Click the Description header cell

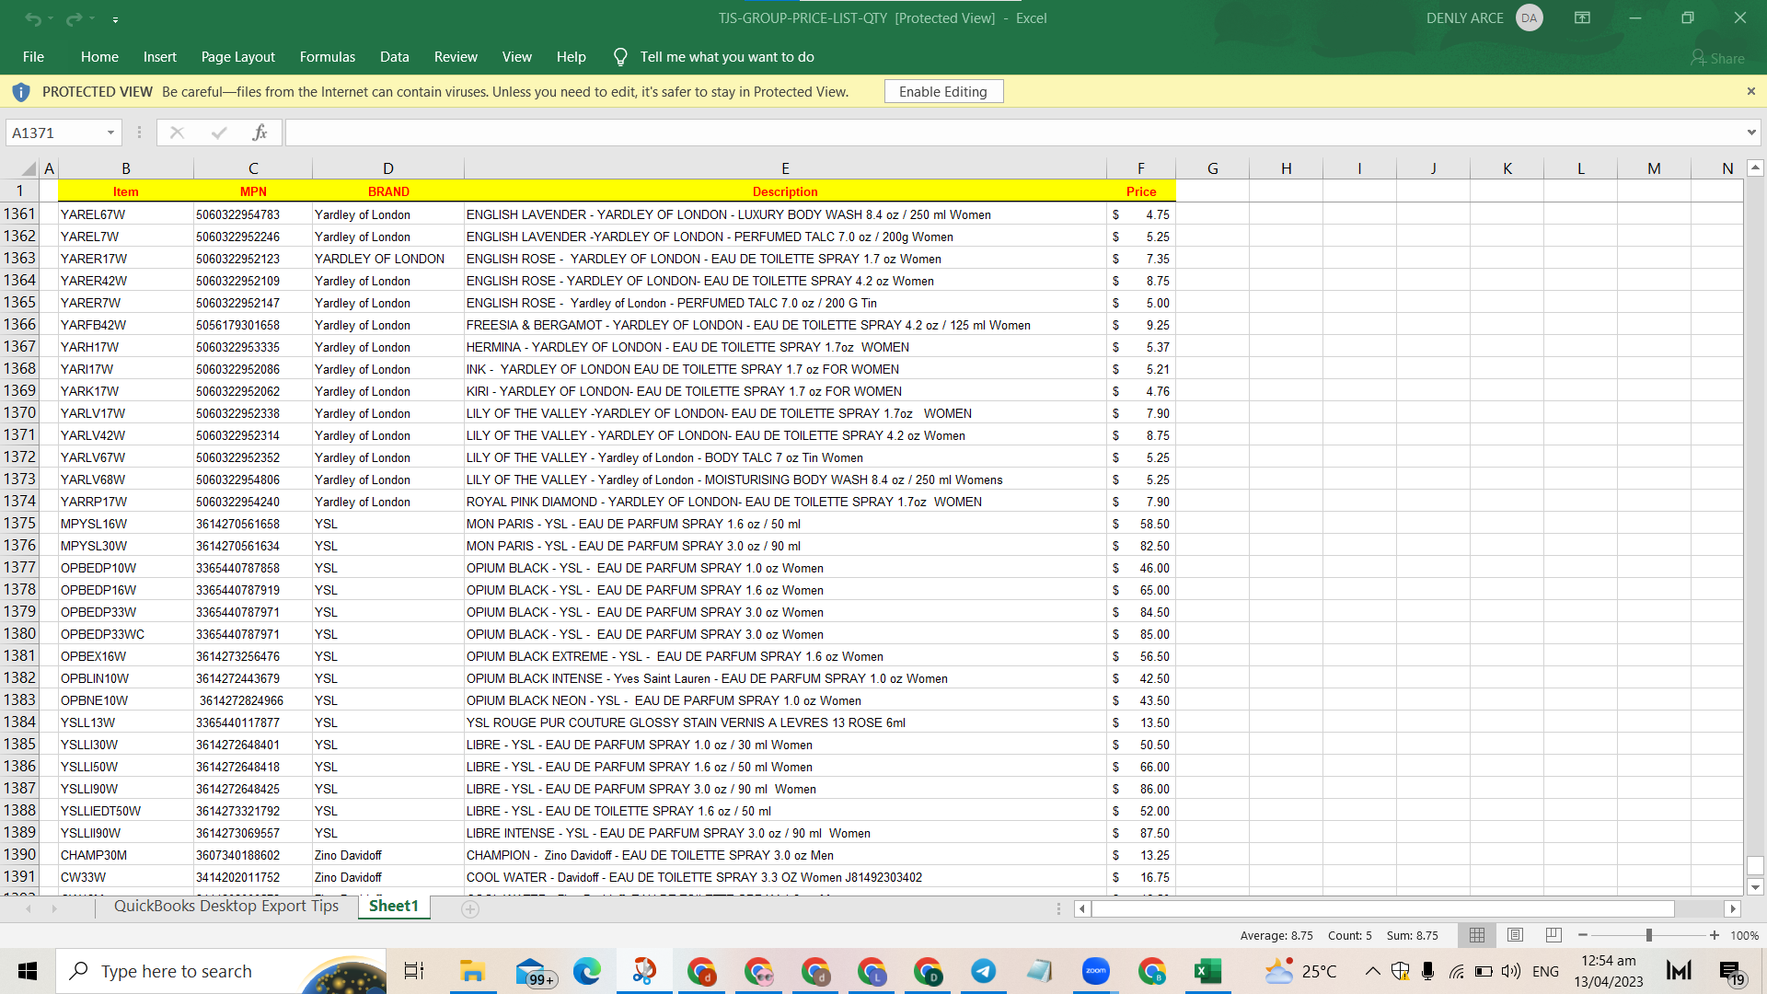pyautogui.click(x=785, y=191)
